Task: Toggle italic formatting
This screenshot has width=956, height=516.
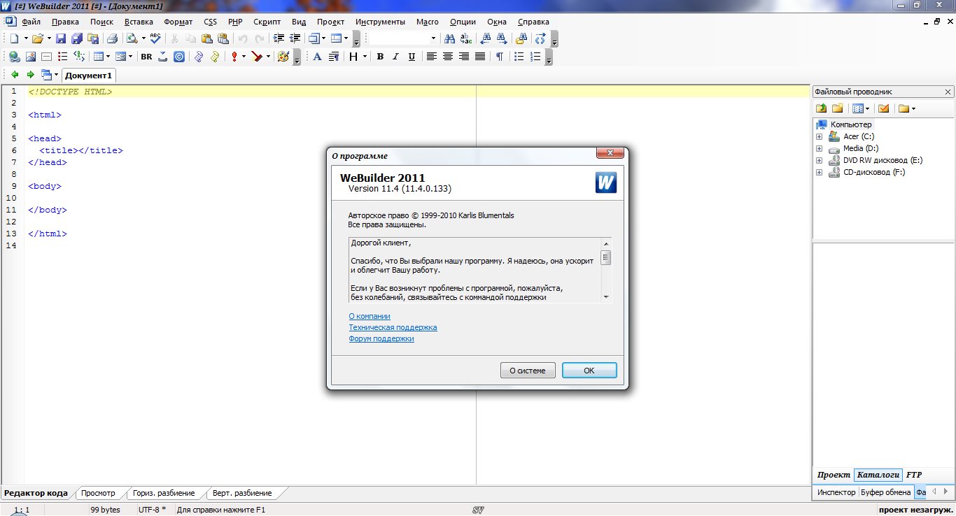Action: [x=395, y=57]
